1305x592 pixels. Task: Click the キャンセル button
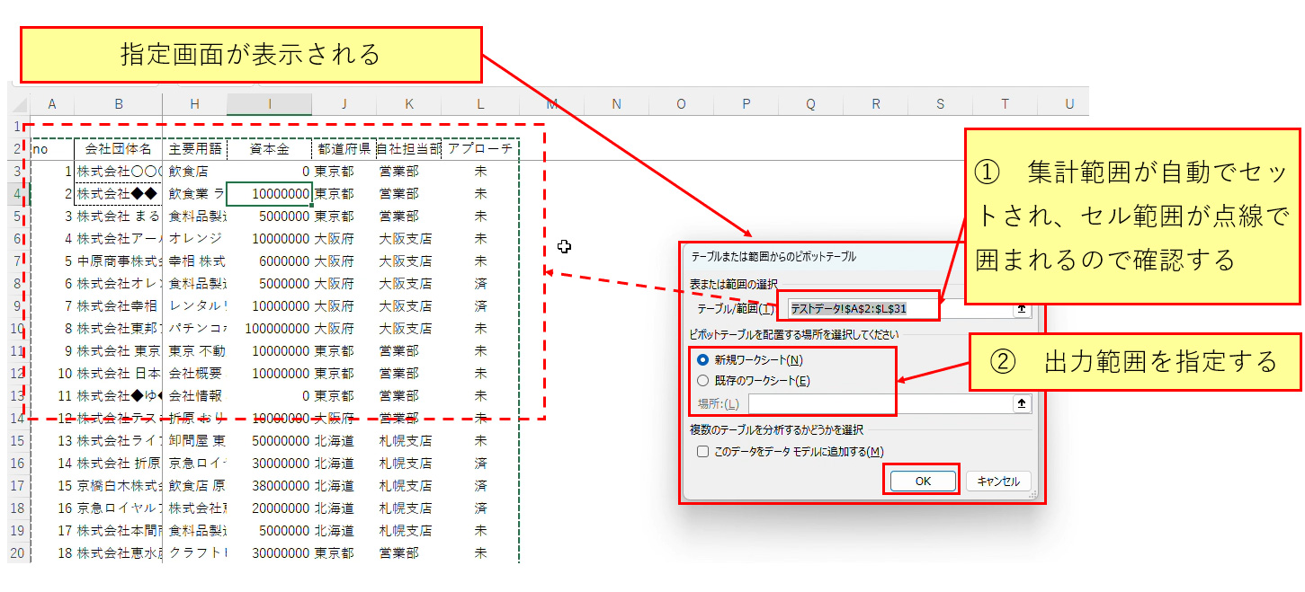(x=998, y=481)
